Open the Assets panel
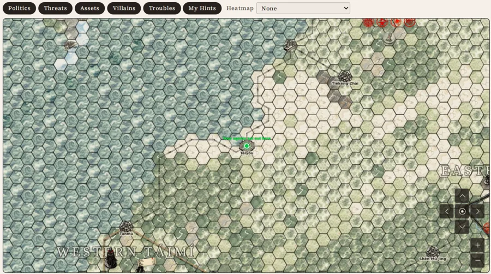The image size is (491, 274). click(x=89, y=8)
